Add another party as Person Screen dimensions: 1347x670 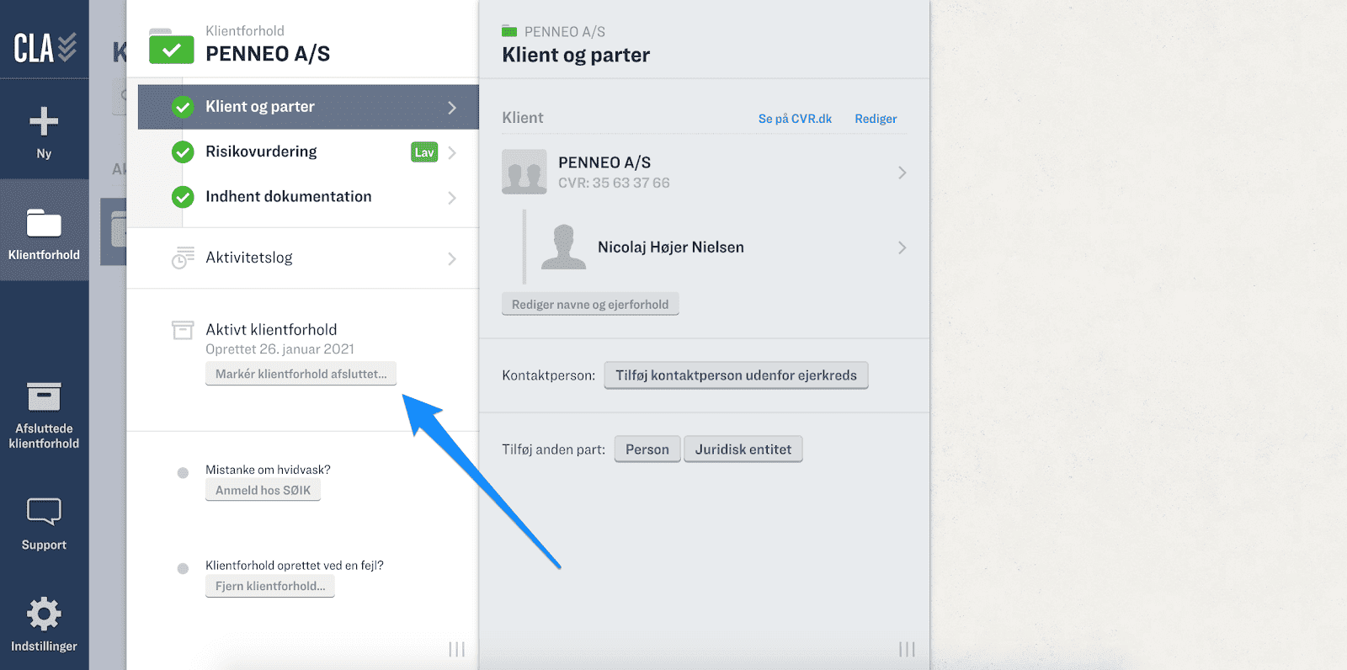pyautogui.click(x=647, y=449)
